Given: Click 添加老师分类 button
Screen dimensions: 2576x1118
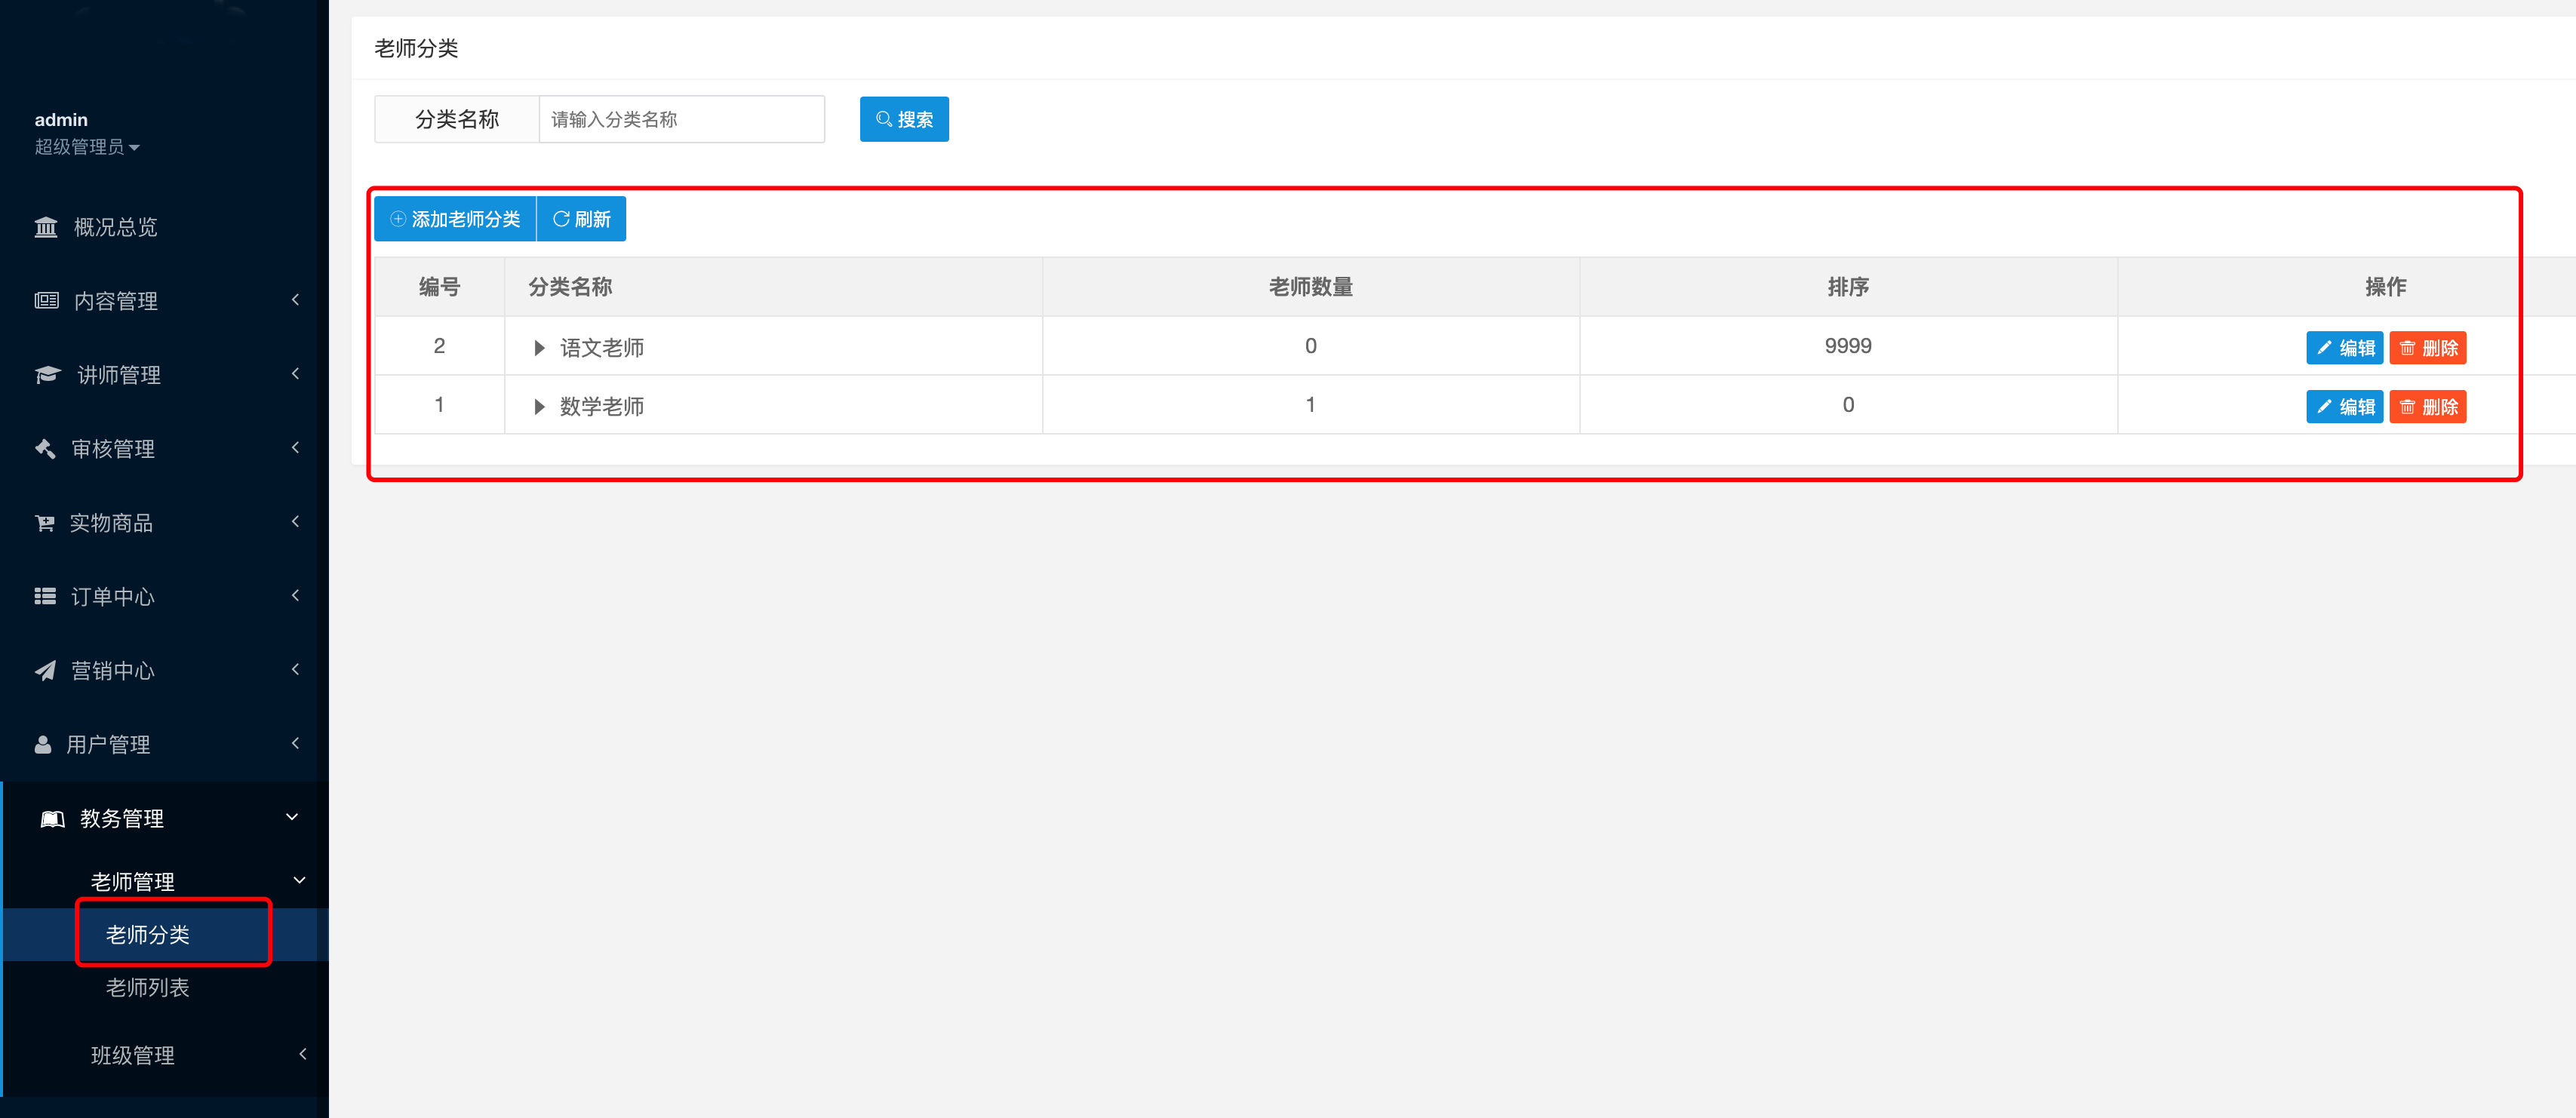Looking at the screenshot, I should click(x=455, y=219).
